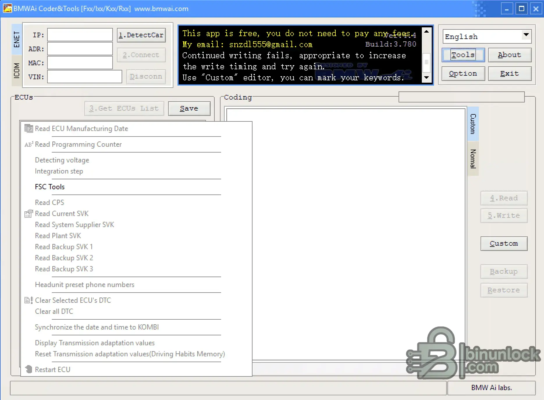The image size is (544, 400).
Task: Click the Disconn button
Action: click(146, 77)
